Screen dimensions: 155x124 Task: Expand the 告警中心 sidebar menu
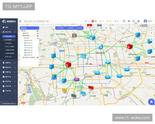[9, 63]
